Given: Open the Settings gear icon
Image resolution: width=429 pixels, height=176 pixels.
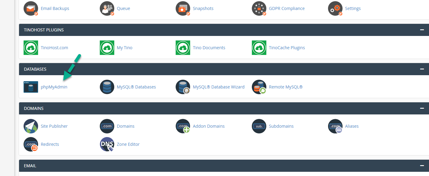Looking at the screenshot, I should point(335,8).
